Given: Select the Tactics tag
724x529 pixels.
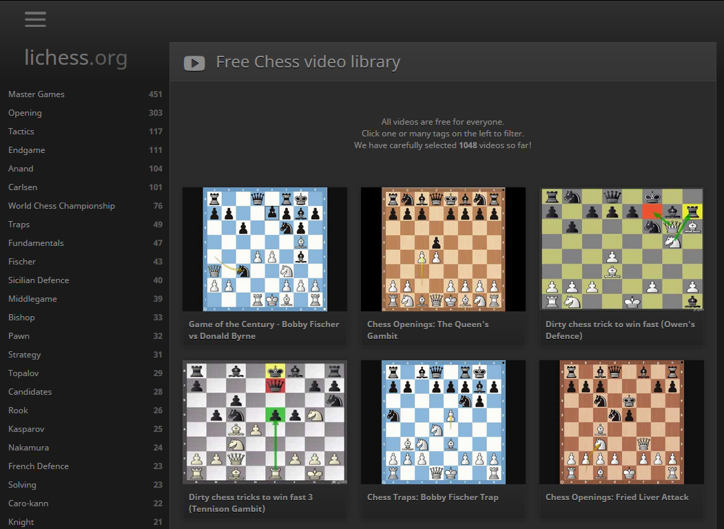Looking at the screenshot, I should click(x=85, y=131).
